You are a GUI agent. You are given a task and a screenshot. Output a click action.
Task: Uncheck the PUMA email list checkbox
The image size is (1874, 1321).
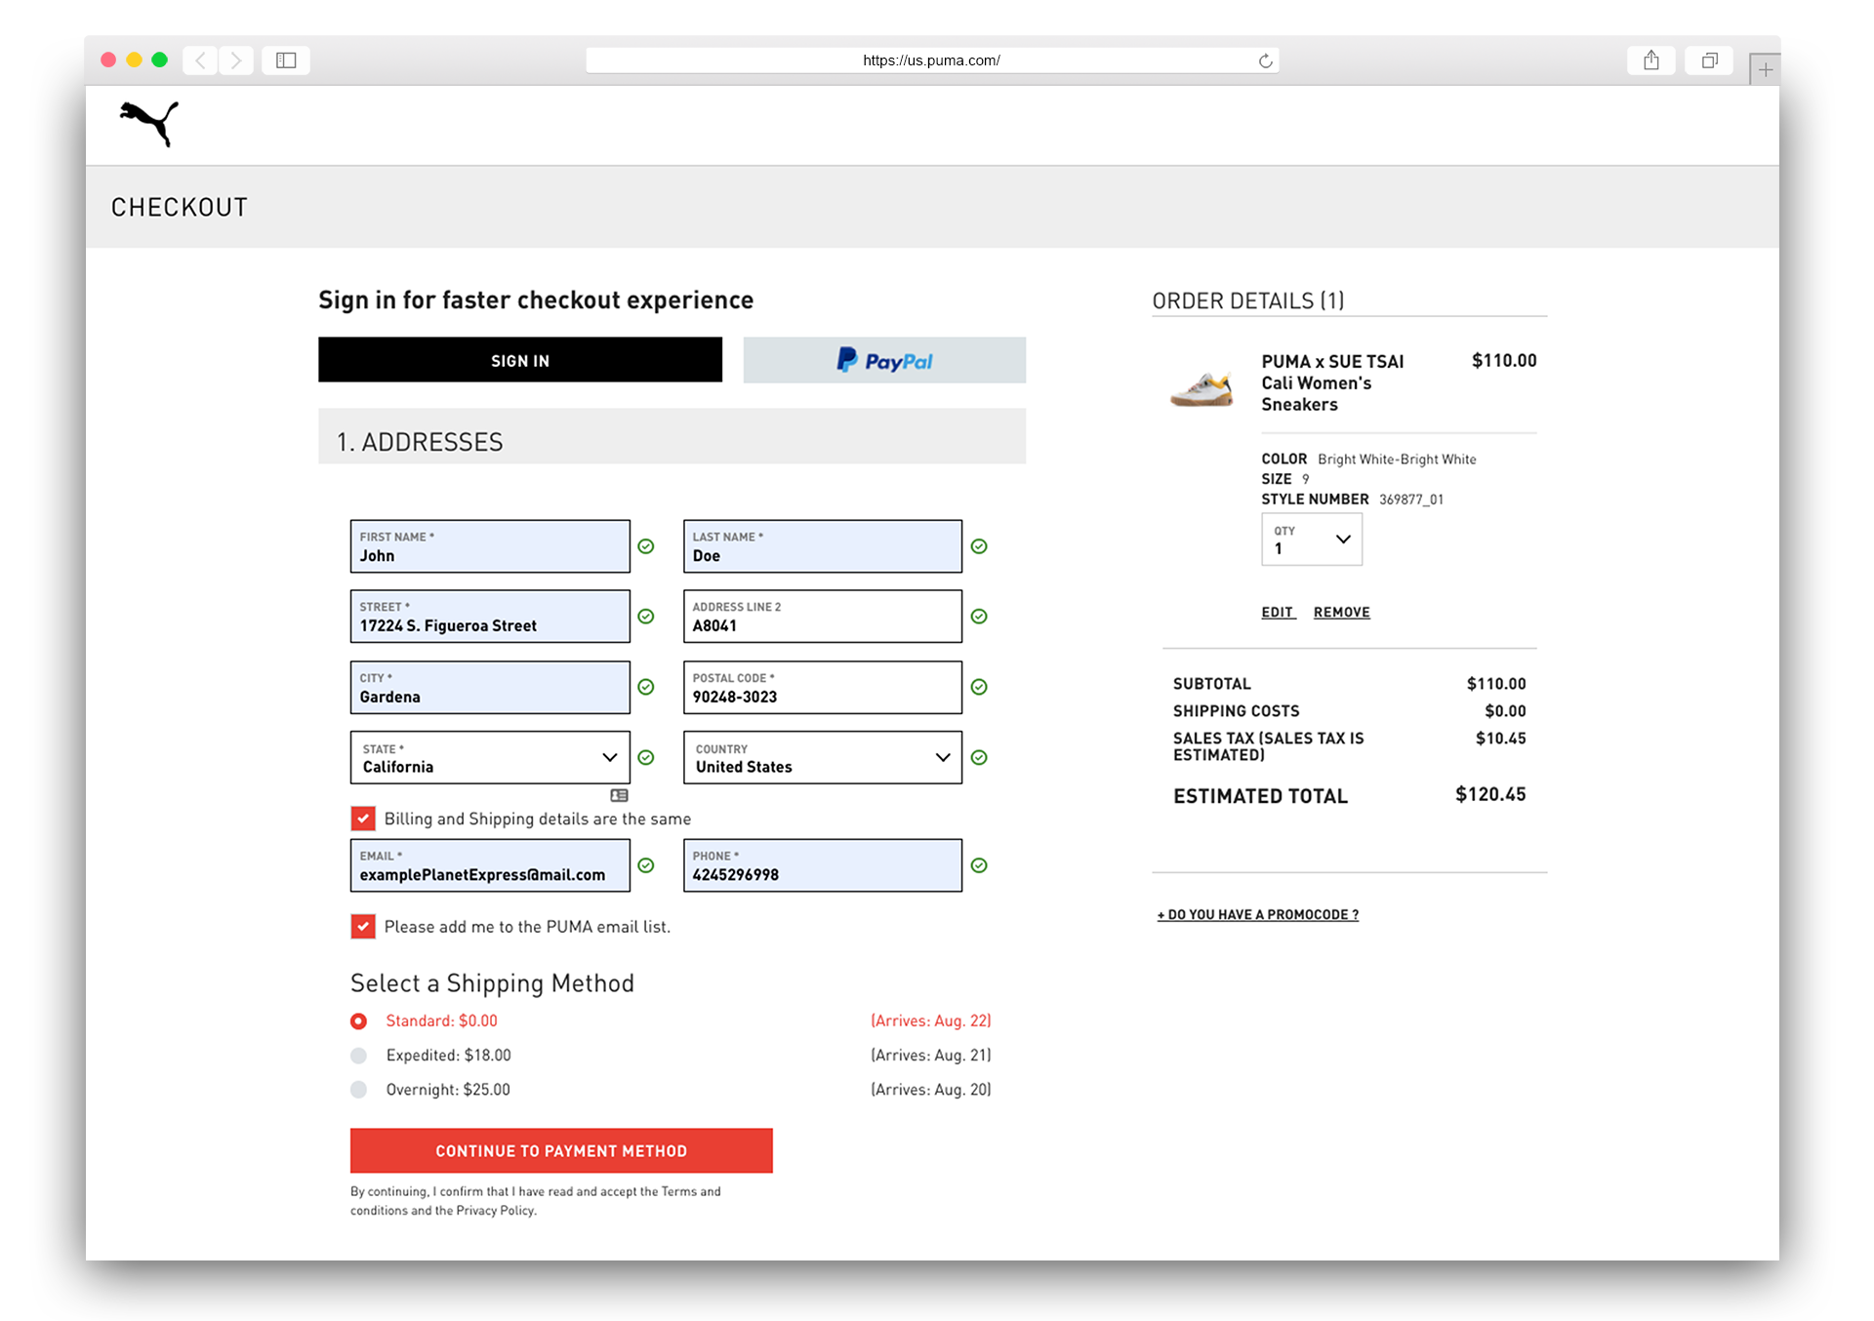363,926
